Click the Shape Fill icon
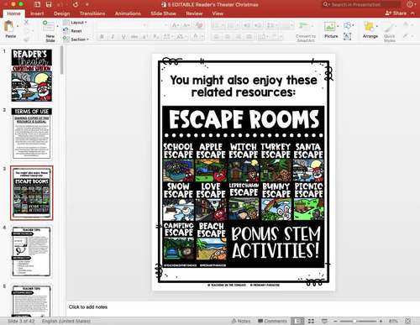 (406, 25)
